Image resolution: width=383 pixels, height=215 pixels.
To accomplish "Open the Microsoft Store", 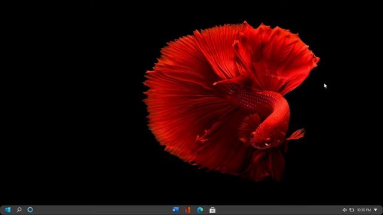I will click(212, 210).
